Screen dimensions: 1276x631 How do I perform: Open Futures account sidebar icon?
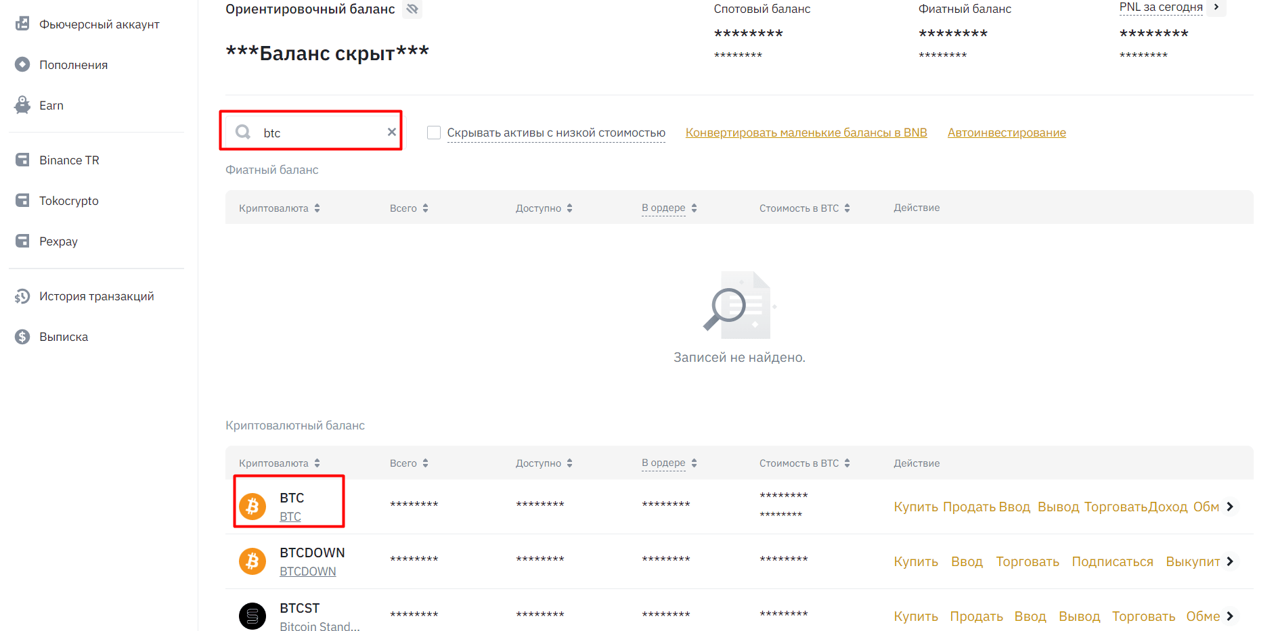[22, 24]
